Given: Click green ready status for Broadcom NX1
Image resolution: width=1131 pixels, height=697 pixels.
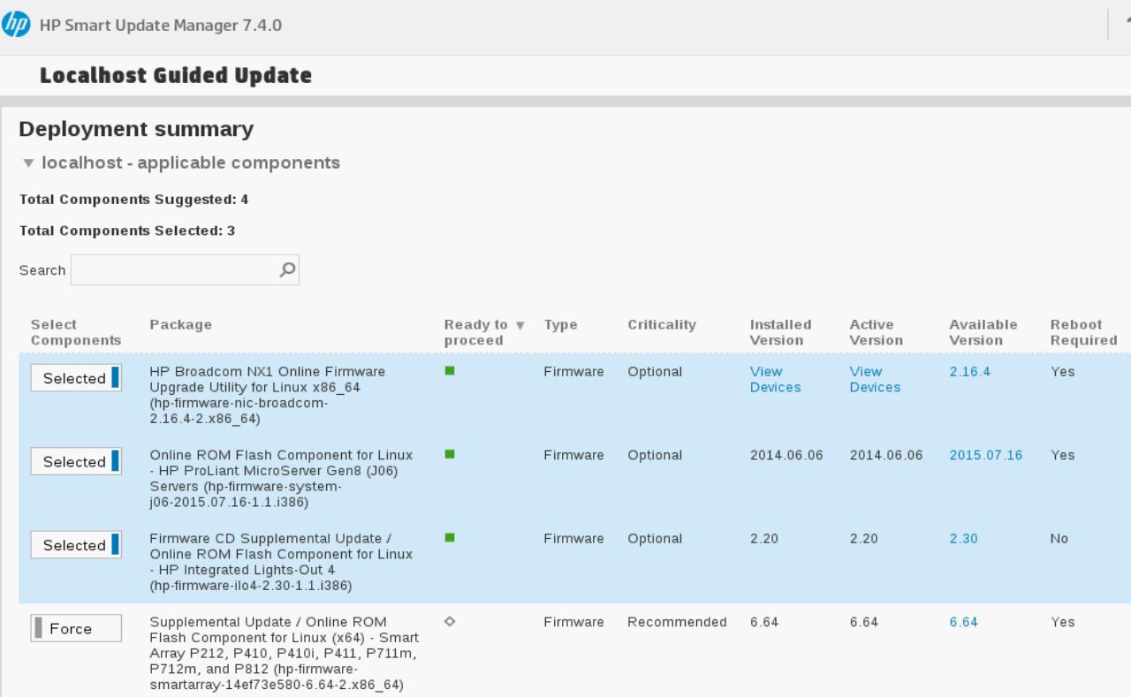Looking at the screenshot, I should (450, 371).
